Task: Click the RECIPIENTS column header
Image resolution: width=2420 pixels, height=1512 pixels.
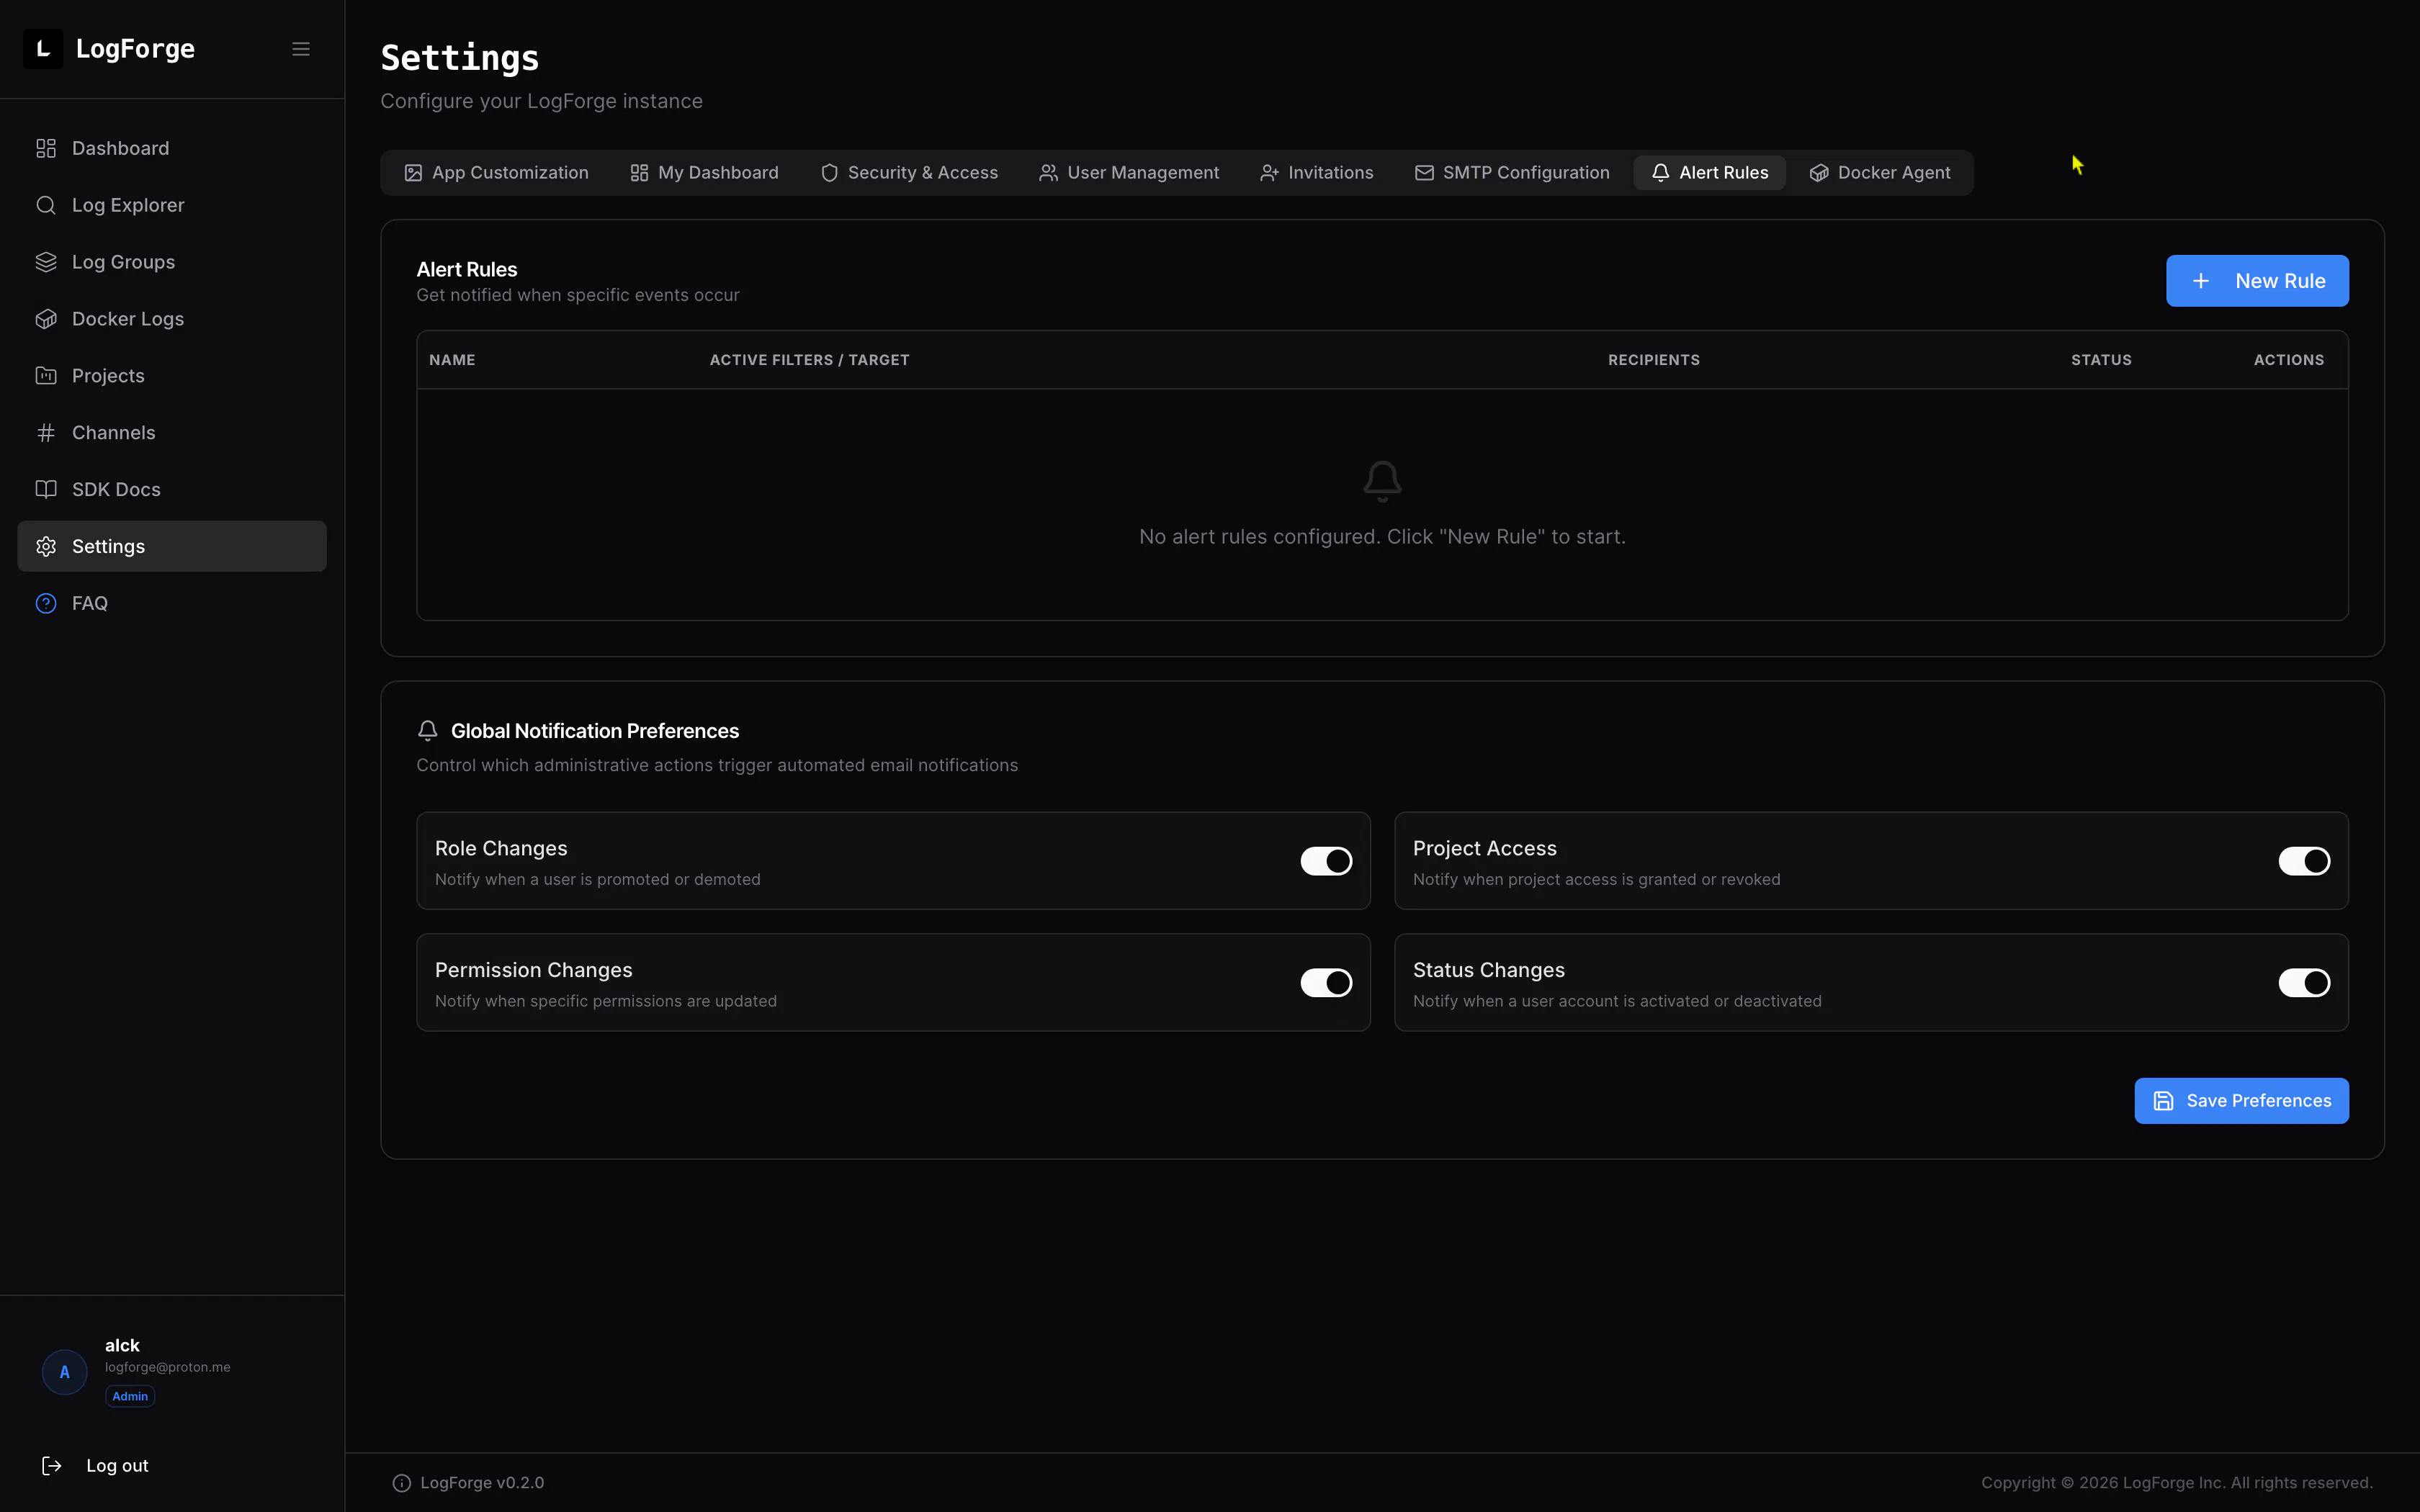Action: (1654, 360)
